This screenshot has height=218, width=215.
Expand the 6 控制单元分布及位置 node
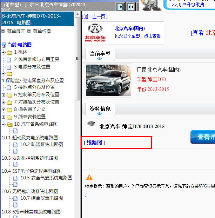[x=4, y=95]
